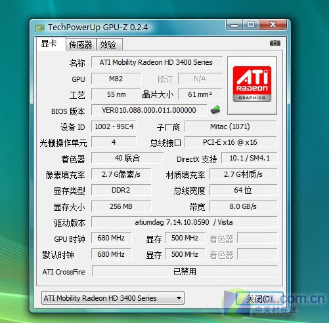Click the ATI CrossFire 已禁用 field
The height and width of the screenshot is (323, 329).
point(185,271)
